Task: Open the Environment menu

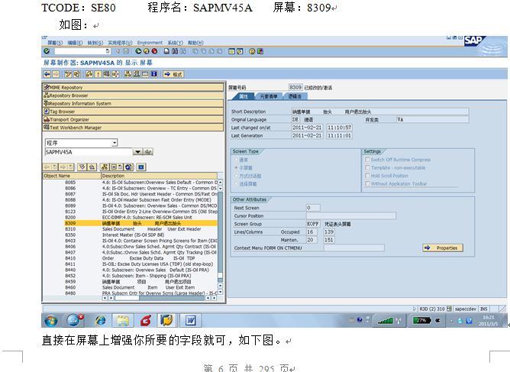Action: (150, 43)
